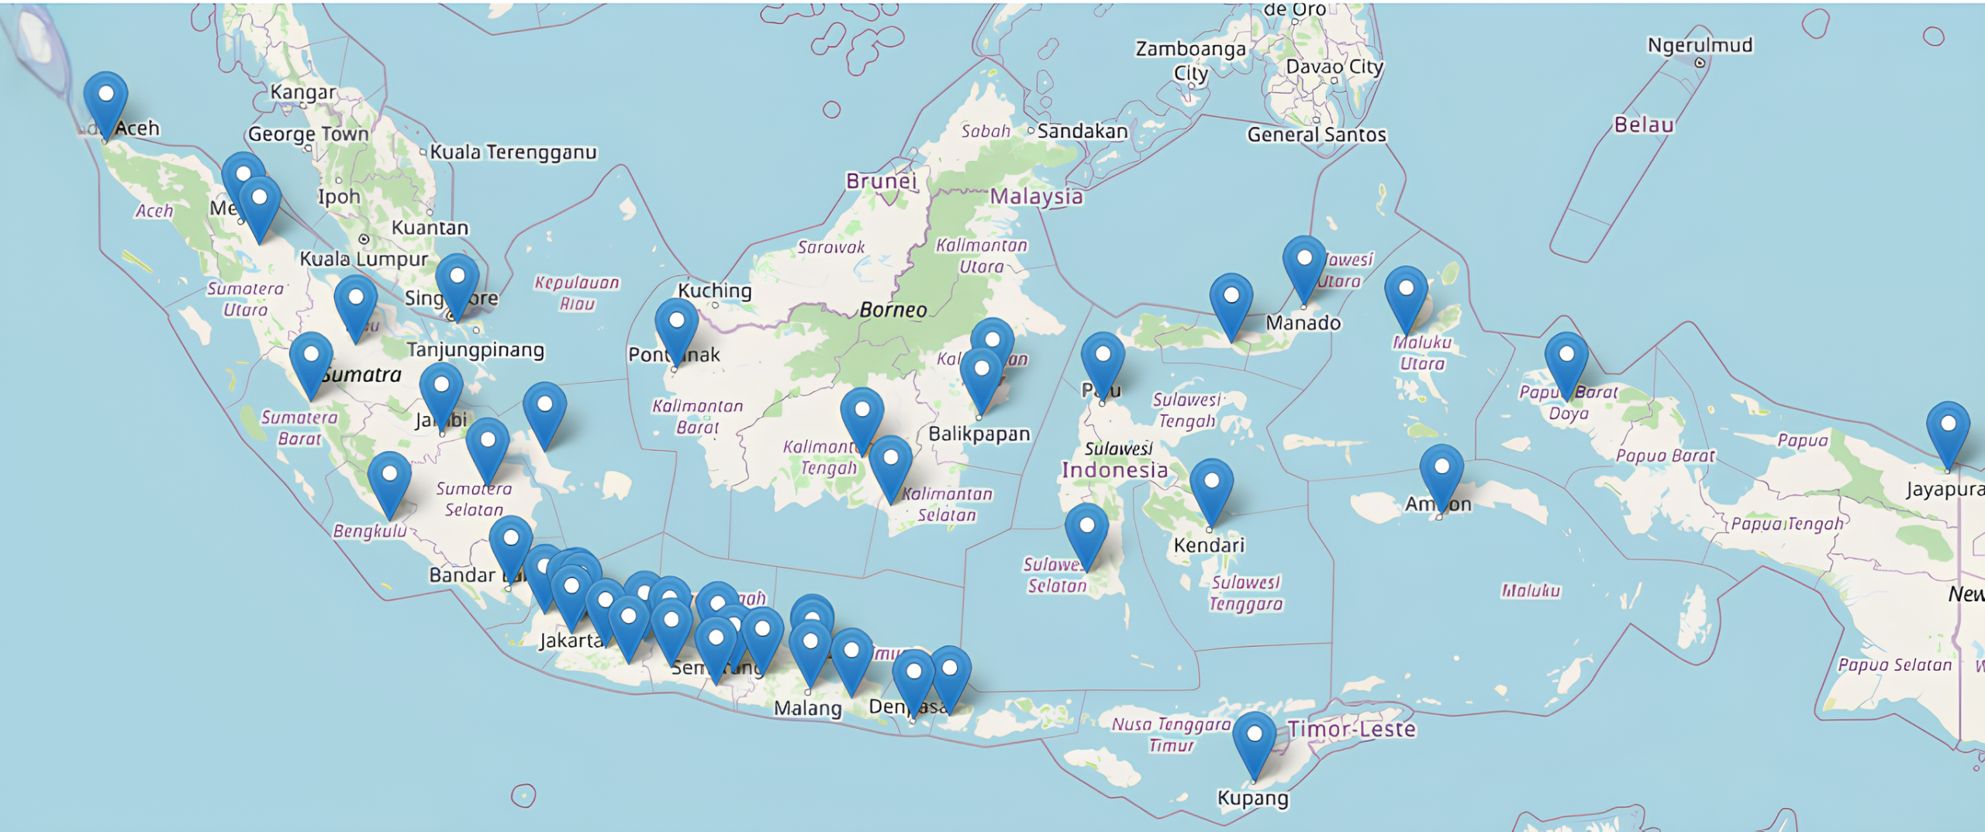This screenshot has height=832, width=1985.
Task: Select the Kupang map pin
Action: click(1254, 740)
